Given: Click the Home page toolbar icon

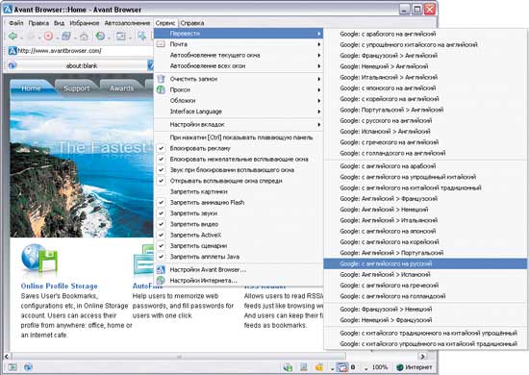Looking at the screenshot, I should click(84, 37).
